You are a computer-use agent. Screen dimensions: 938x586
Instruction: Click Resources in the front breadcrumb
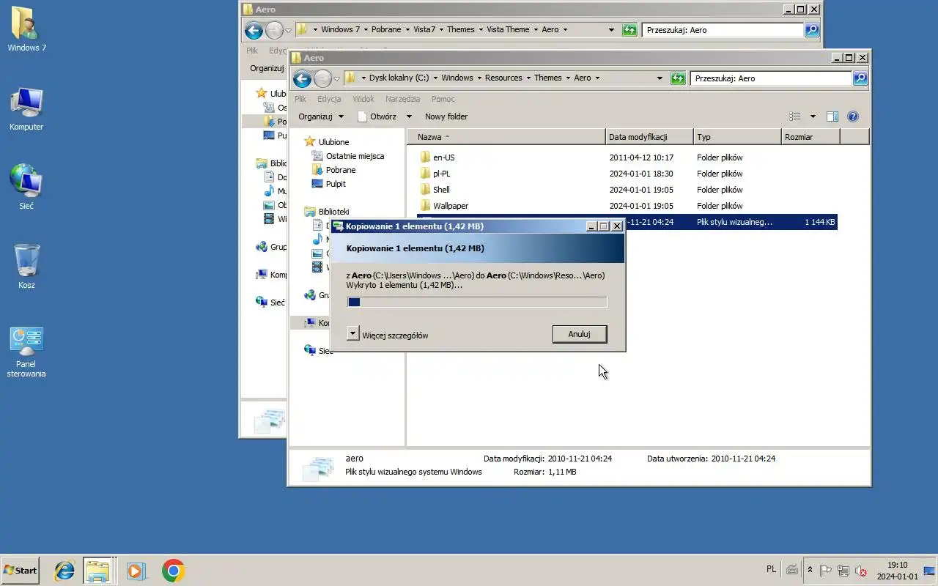pyautogui.click(x=503, y=78)
